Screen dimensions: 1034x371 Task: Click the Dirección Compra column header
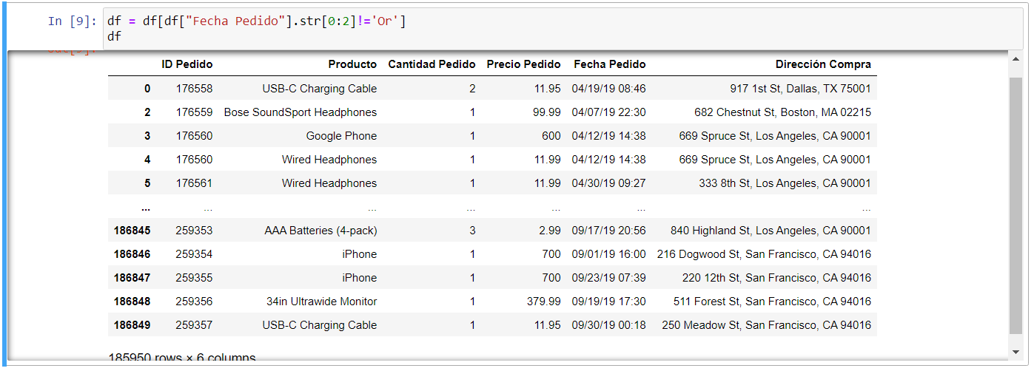823,64
